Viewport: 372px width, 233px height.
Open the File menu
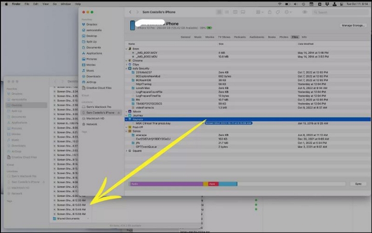pyautogui.click(x=27, y=4)
